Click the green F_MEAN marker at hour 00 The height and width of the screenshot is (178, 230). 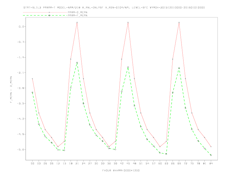[x=33, y=92]
